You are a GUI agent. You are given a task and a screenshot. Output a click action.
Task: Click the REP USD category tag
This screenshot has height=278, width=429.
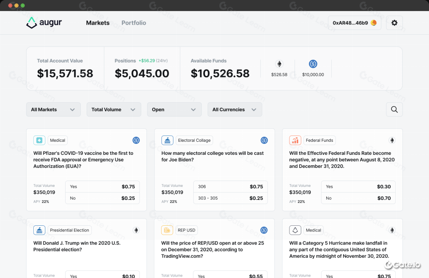187,230
